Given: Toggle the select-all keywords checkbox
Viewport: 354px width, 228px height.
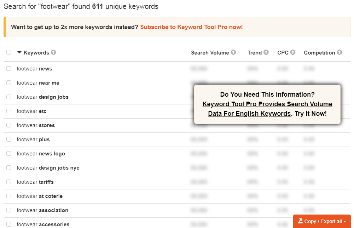Looking at the screenshot, I should [8, 52].
